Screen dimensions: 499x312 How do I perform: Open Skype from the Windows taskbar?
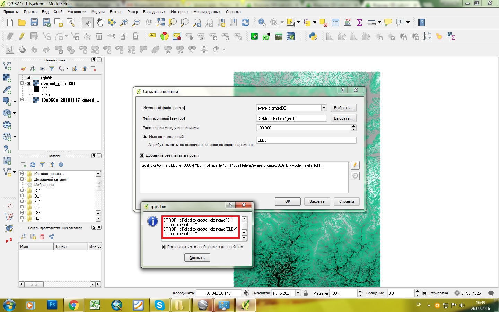(160, 305)
